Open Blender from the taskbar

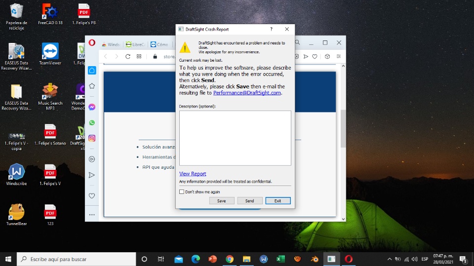315,259
